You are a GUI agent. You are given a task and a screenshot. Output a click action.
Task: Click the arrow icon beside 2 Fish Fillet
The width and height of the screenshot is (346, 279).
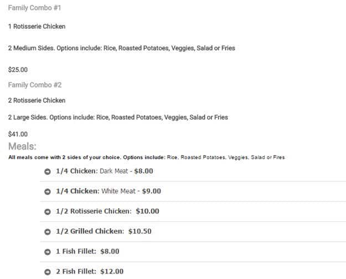click(x=48, y=272)
